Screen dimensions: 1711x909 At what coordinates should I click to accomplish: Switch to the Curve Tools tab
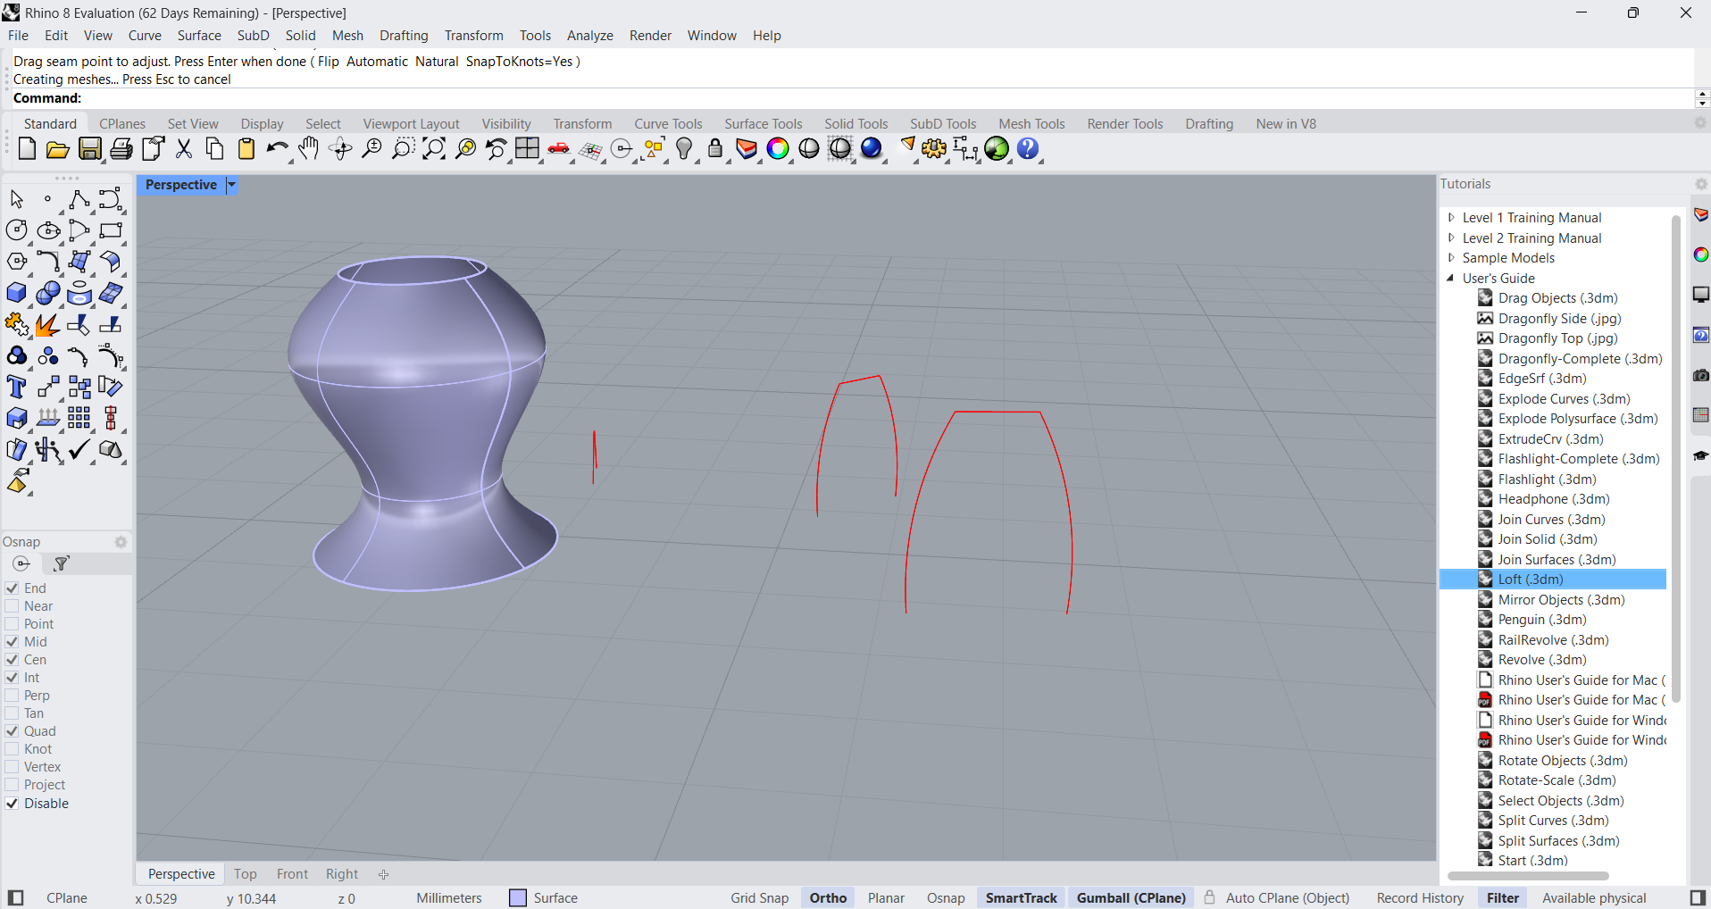668,124
